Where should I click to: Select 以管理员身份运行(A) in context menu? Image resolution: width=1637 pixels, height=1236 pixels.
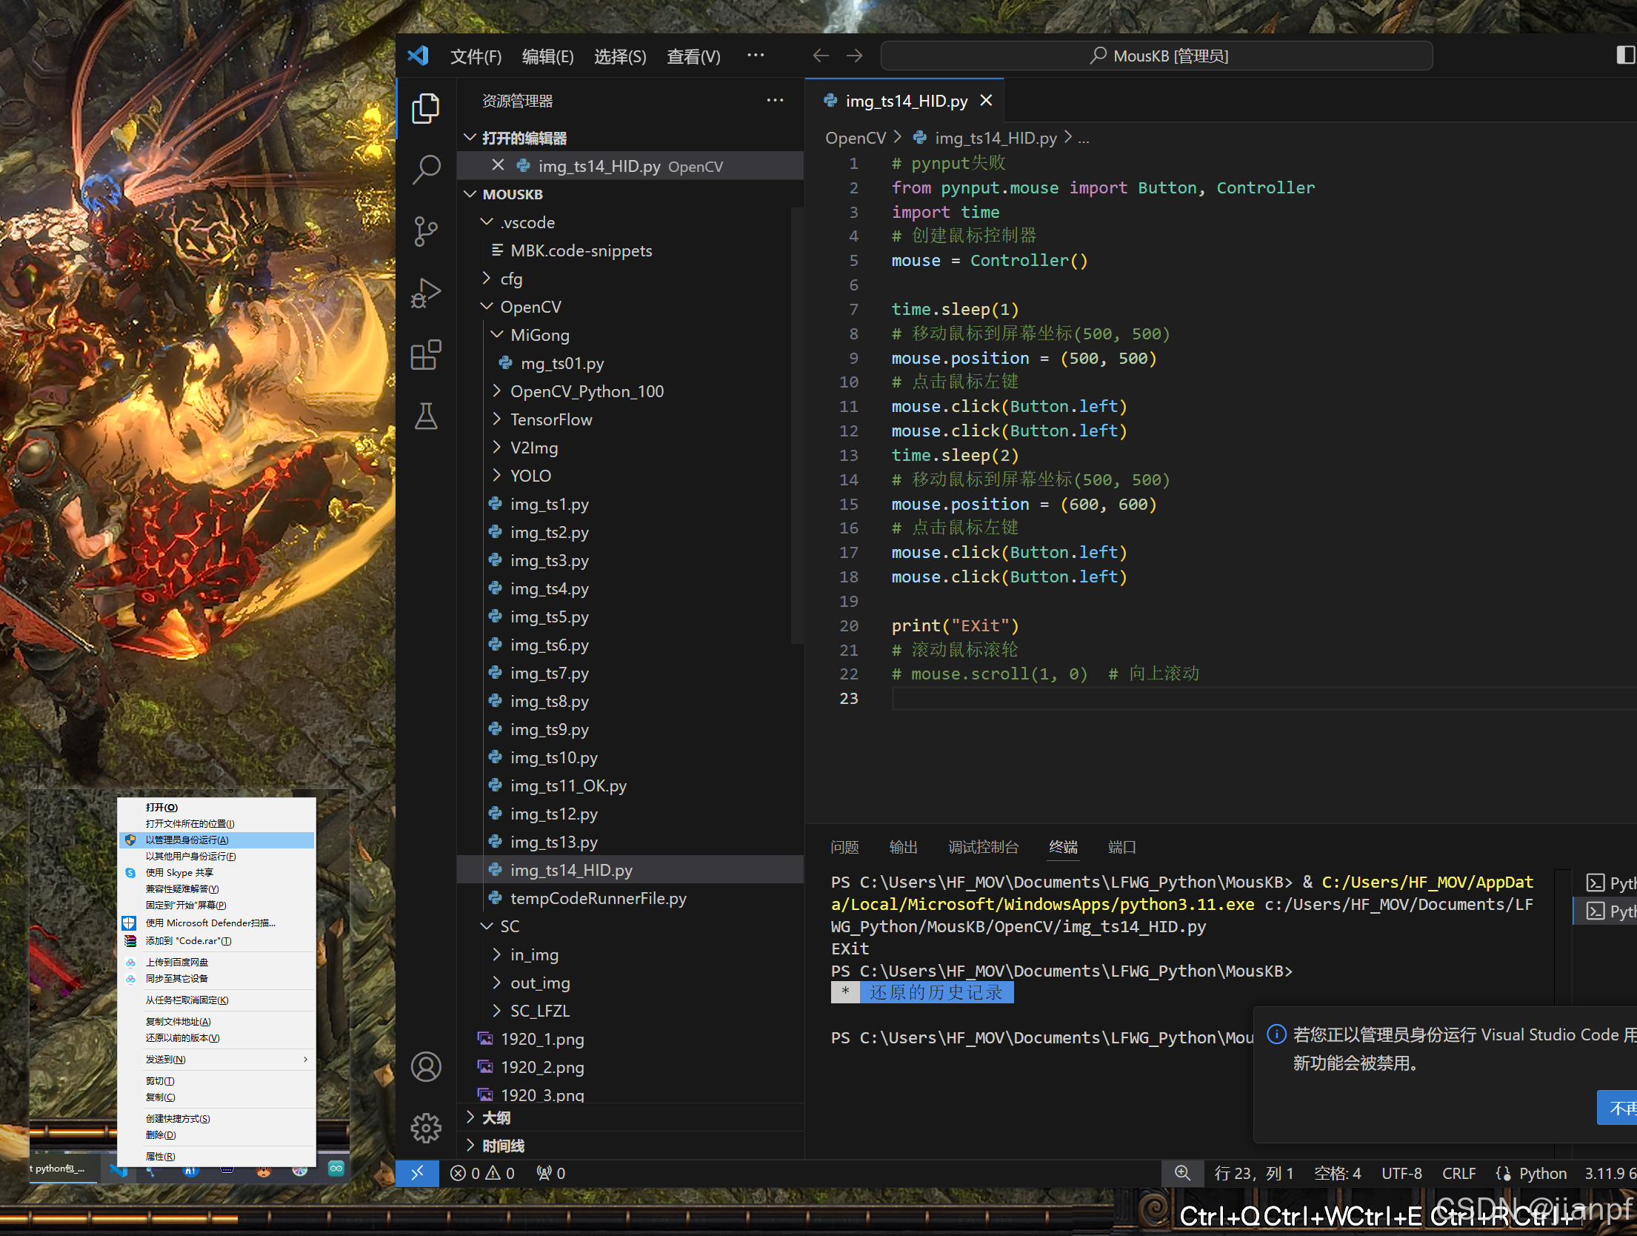pyautogui.click(x=187, y=840)
